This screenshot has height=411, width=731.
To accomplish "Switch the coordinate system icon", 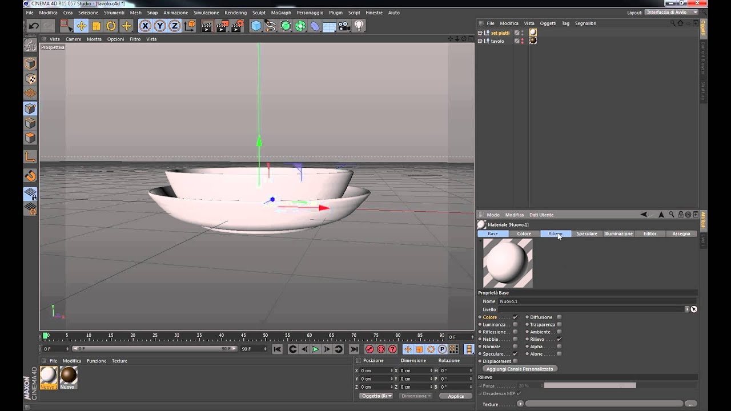I will (190, 26).
